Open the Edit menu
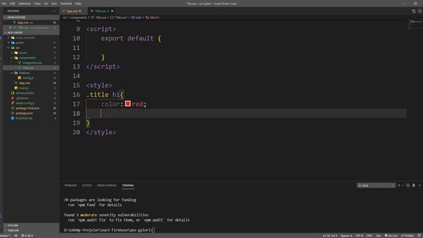The height and width of the screenshot is (238, 423). [x=13, y=3]
